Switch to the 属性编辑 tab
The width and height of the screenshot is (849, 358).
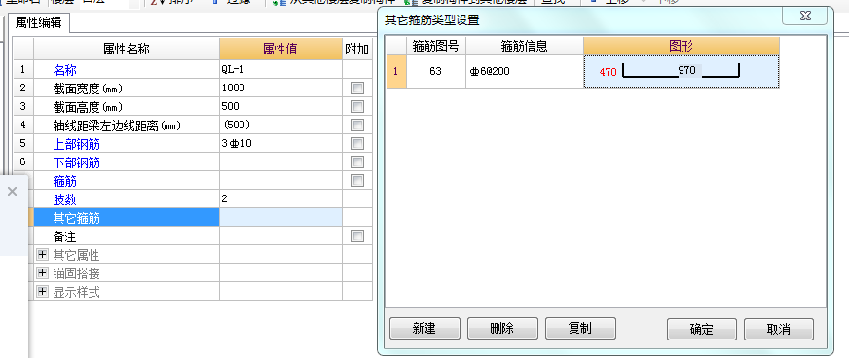[38, 23]
